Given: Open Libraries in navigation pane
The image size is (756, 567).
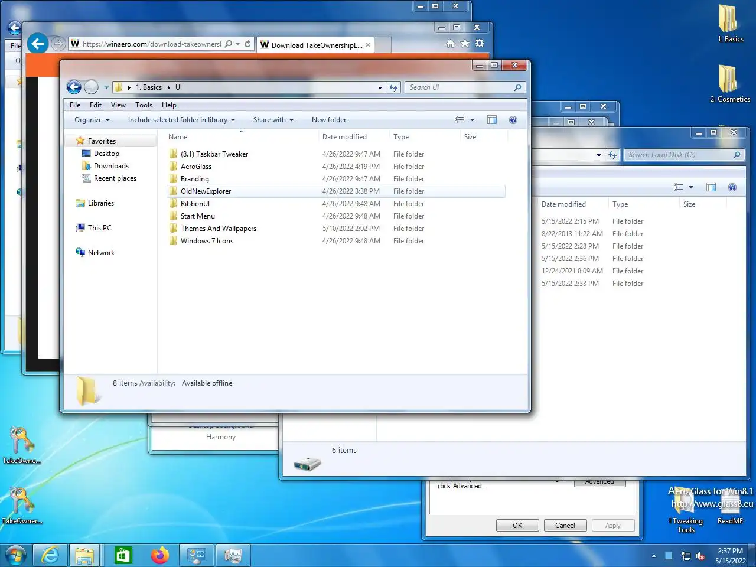Looking at the screenshot, I should click(101, 203).
